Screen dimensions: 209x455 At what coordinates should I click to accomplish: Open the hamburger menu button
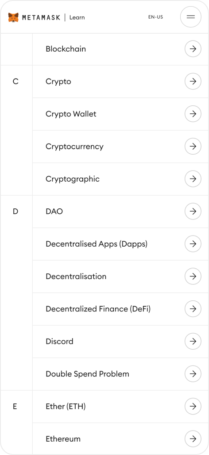(x=191, y=17)
